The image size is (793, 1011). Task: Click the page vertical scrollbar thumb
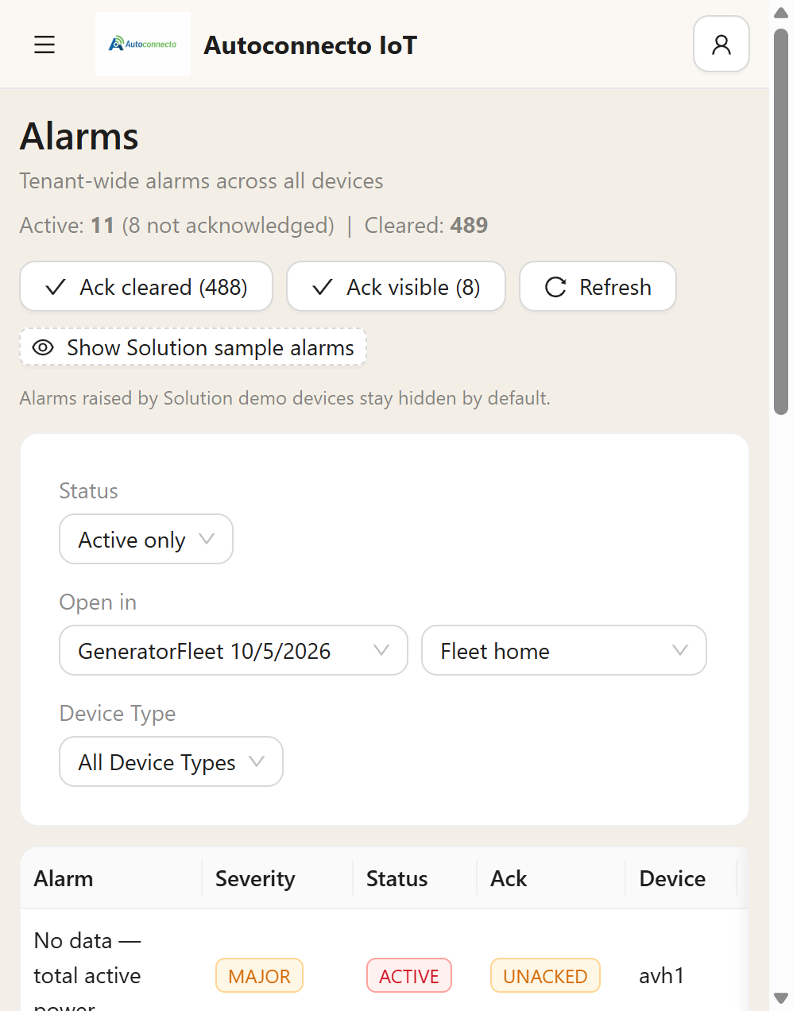click(x=781, y=222)
